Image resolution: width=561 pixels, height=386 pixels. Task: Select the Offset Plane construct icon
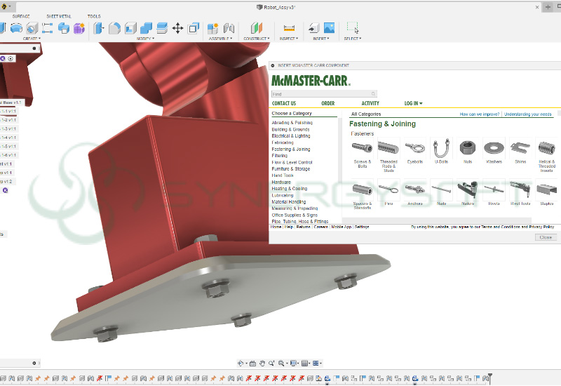pyautogui.click(x=256, y=28)
